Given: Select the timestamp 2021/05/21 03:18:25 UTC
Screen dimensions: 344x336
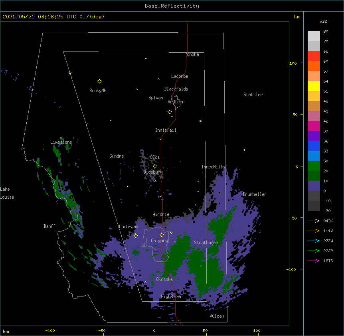Looking at the screenshot, I should [40, 17].
